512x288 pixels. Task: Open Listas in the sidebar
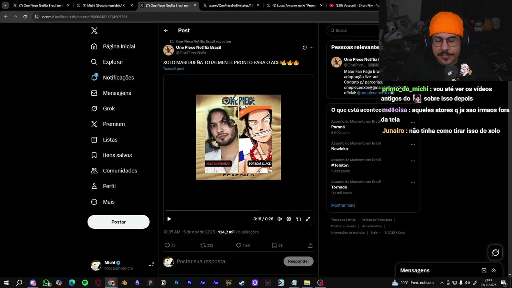coord(104,140)
